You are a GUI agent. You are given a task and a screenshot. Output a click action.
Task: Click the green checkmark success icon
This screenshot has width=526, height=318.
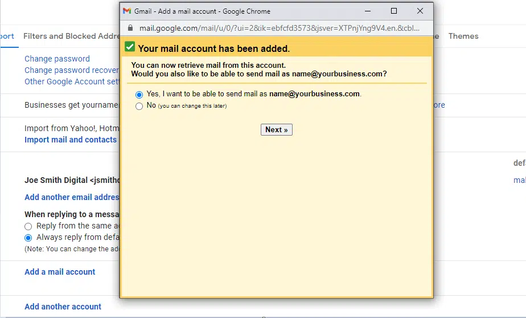point(130,47)
